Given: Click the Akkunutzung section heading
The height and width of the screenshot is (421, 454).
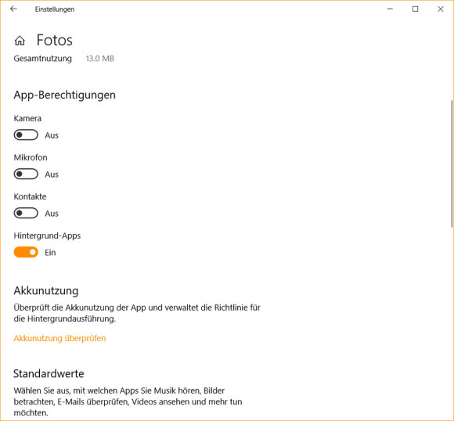Looking at the screenshot, I should [46, 290].
